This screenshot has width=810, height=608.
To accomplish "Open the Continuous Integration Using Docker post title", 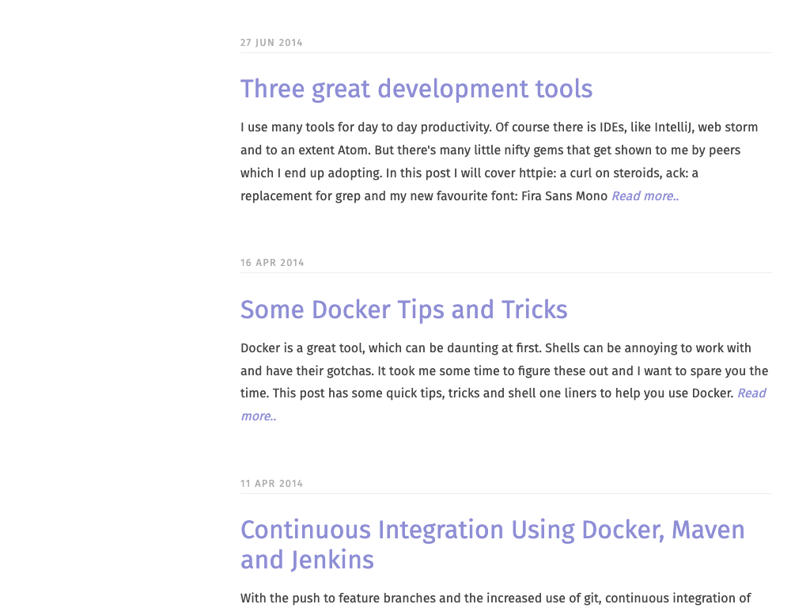I will [492, 530].
